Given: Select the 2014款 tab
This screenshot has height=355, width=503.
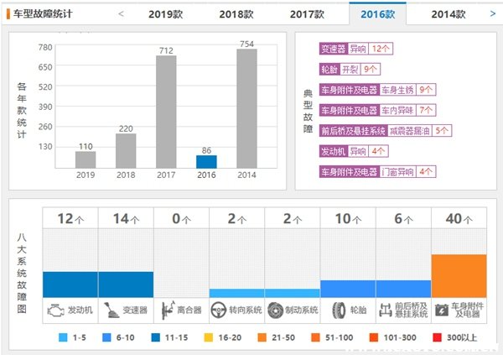Looking at the screenshot, I should [x=450, y=14].
